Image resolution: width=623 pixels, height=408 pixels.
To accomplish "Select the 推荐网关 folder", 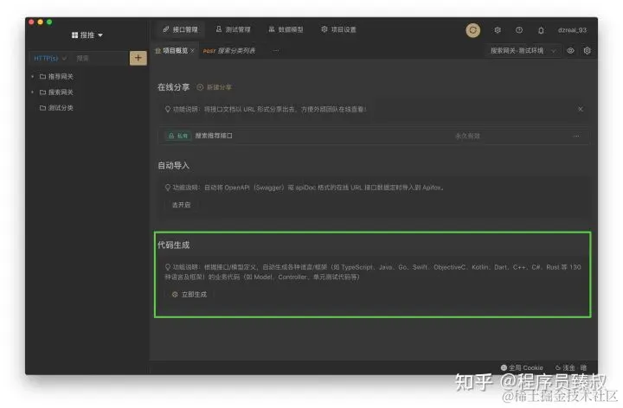I will coord(56,76).
